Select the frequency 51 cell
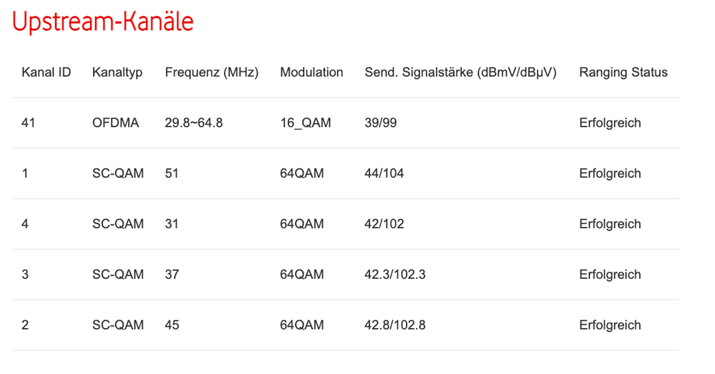Image resolution: width=715 pixels, height=374 pixels. pos(172,173)
